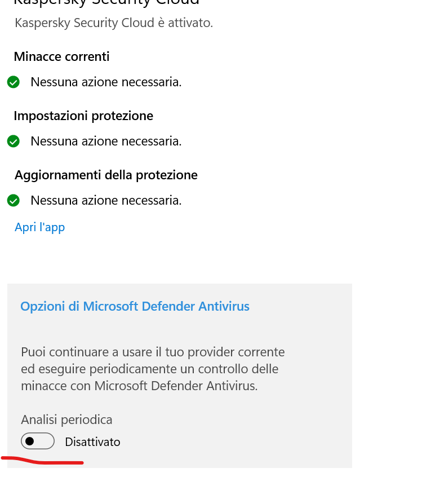Click the status text below Impostazioni protezione
The image size is (431, 477).
pos(106,141)
